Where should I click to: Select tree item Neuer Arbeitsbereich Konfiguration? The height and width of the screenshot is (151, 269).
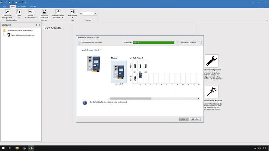pos(23,35)
